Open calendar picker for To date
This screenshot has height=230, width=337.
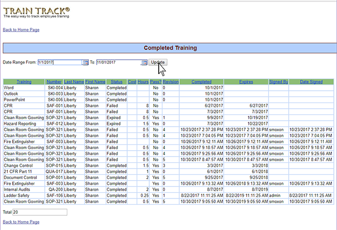pyautogui.click(x=144, y=62)
